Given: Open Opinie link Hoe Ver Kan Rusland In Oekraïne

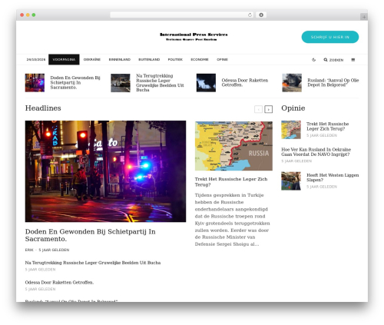Looking at the screenshot, I should 316,152.
